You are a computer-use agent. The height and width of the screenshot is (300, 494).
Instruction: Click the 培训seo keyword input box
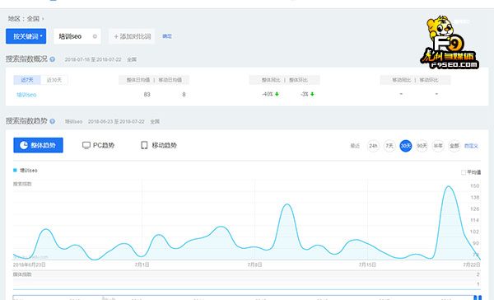tap(77, 36)
